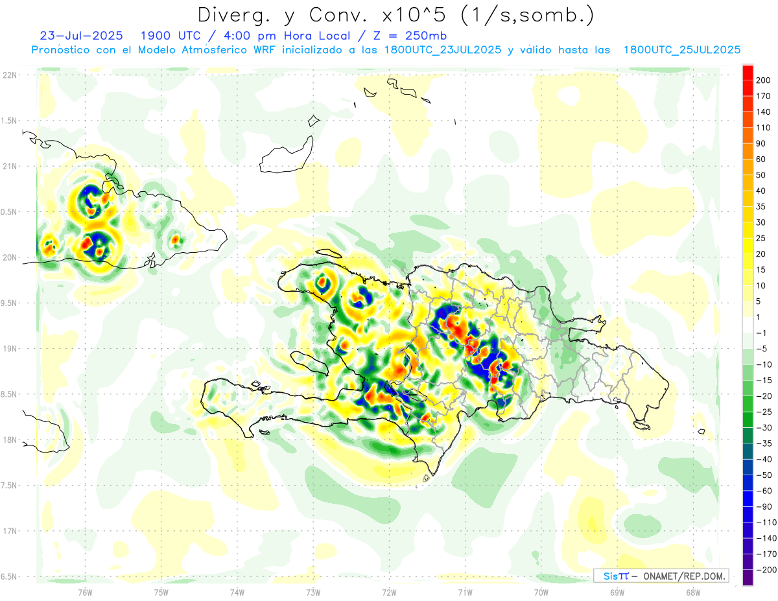
Task: Click the colorbar value '50'
Action: pos(762,175)
